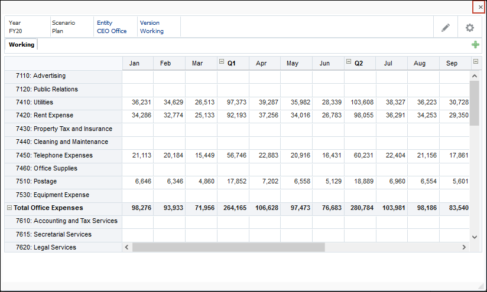Select the Working tab

(x=21, y=45)
